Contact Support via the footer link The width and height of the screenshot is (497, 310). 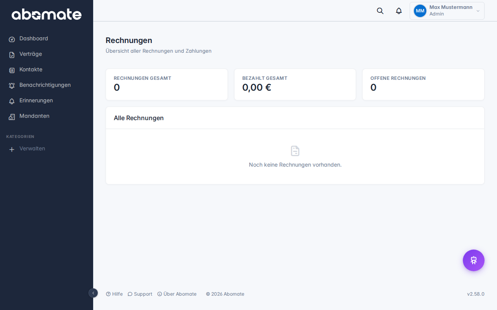(x=140, y=294)
